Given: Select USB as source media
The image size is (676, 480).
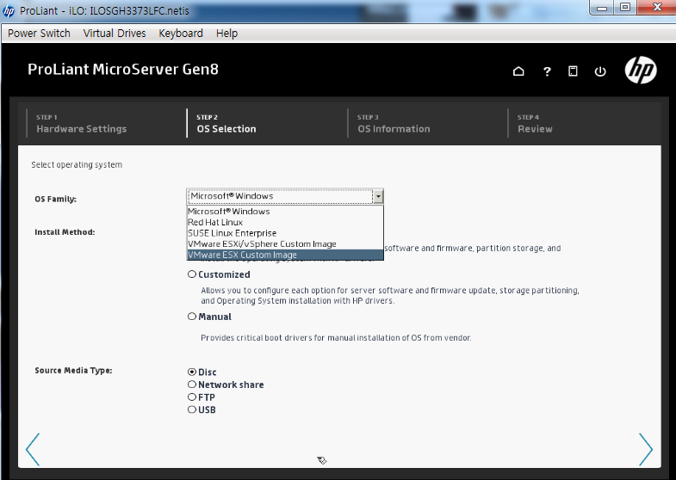Looking at the screenshot, I should pyautogui.click(x=192, y=409).
